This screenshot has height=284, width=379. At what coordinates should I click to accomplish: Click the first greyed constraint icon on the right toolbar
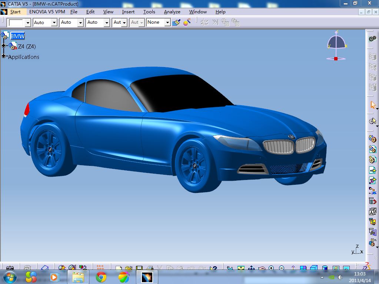(x=372, y=57)
